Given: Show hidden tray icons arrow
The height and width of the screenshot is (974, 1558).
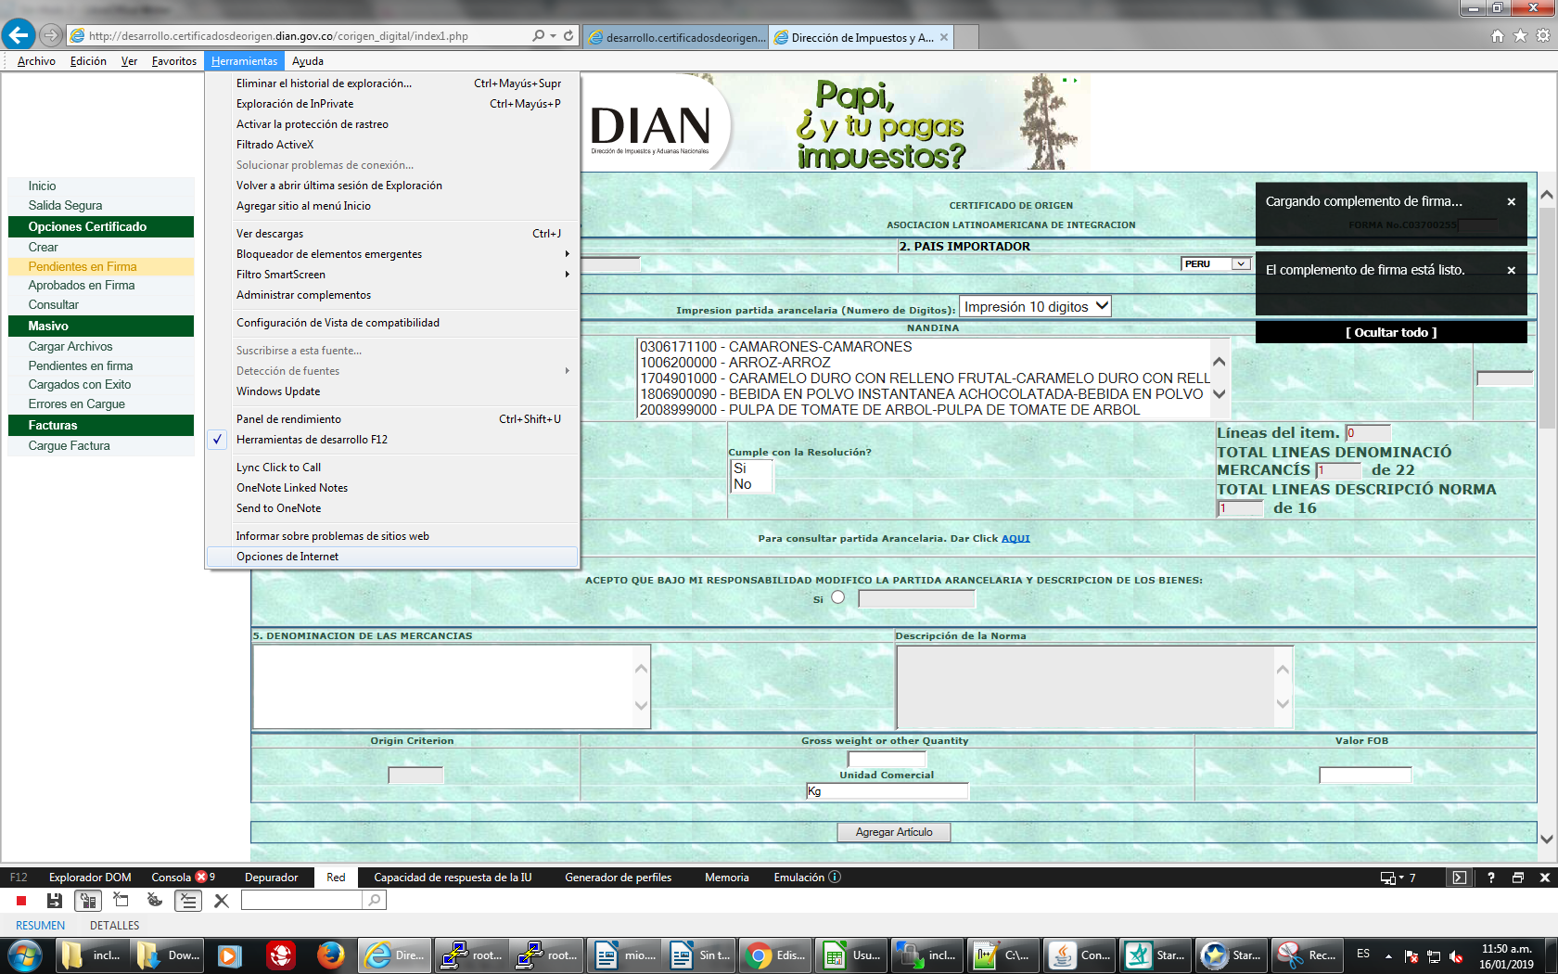Looking at the screenshot, I should click(1388, 955).
